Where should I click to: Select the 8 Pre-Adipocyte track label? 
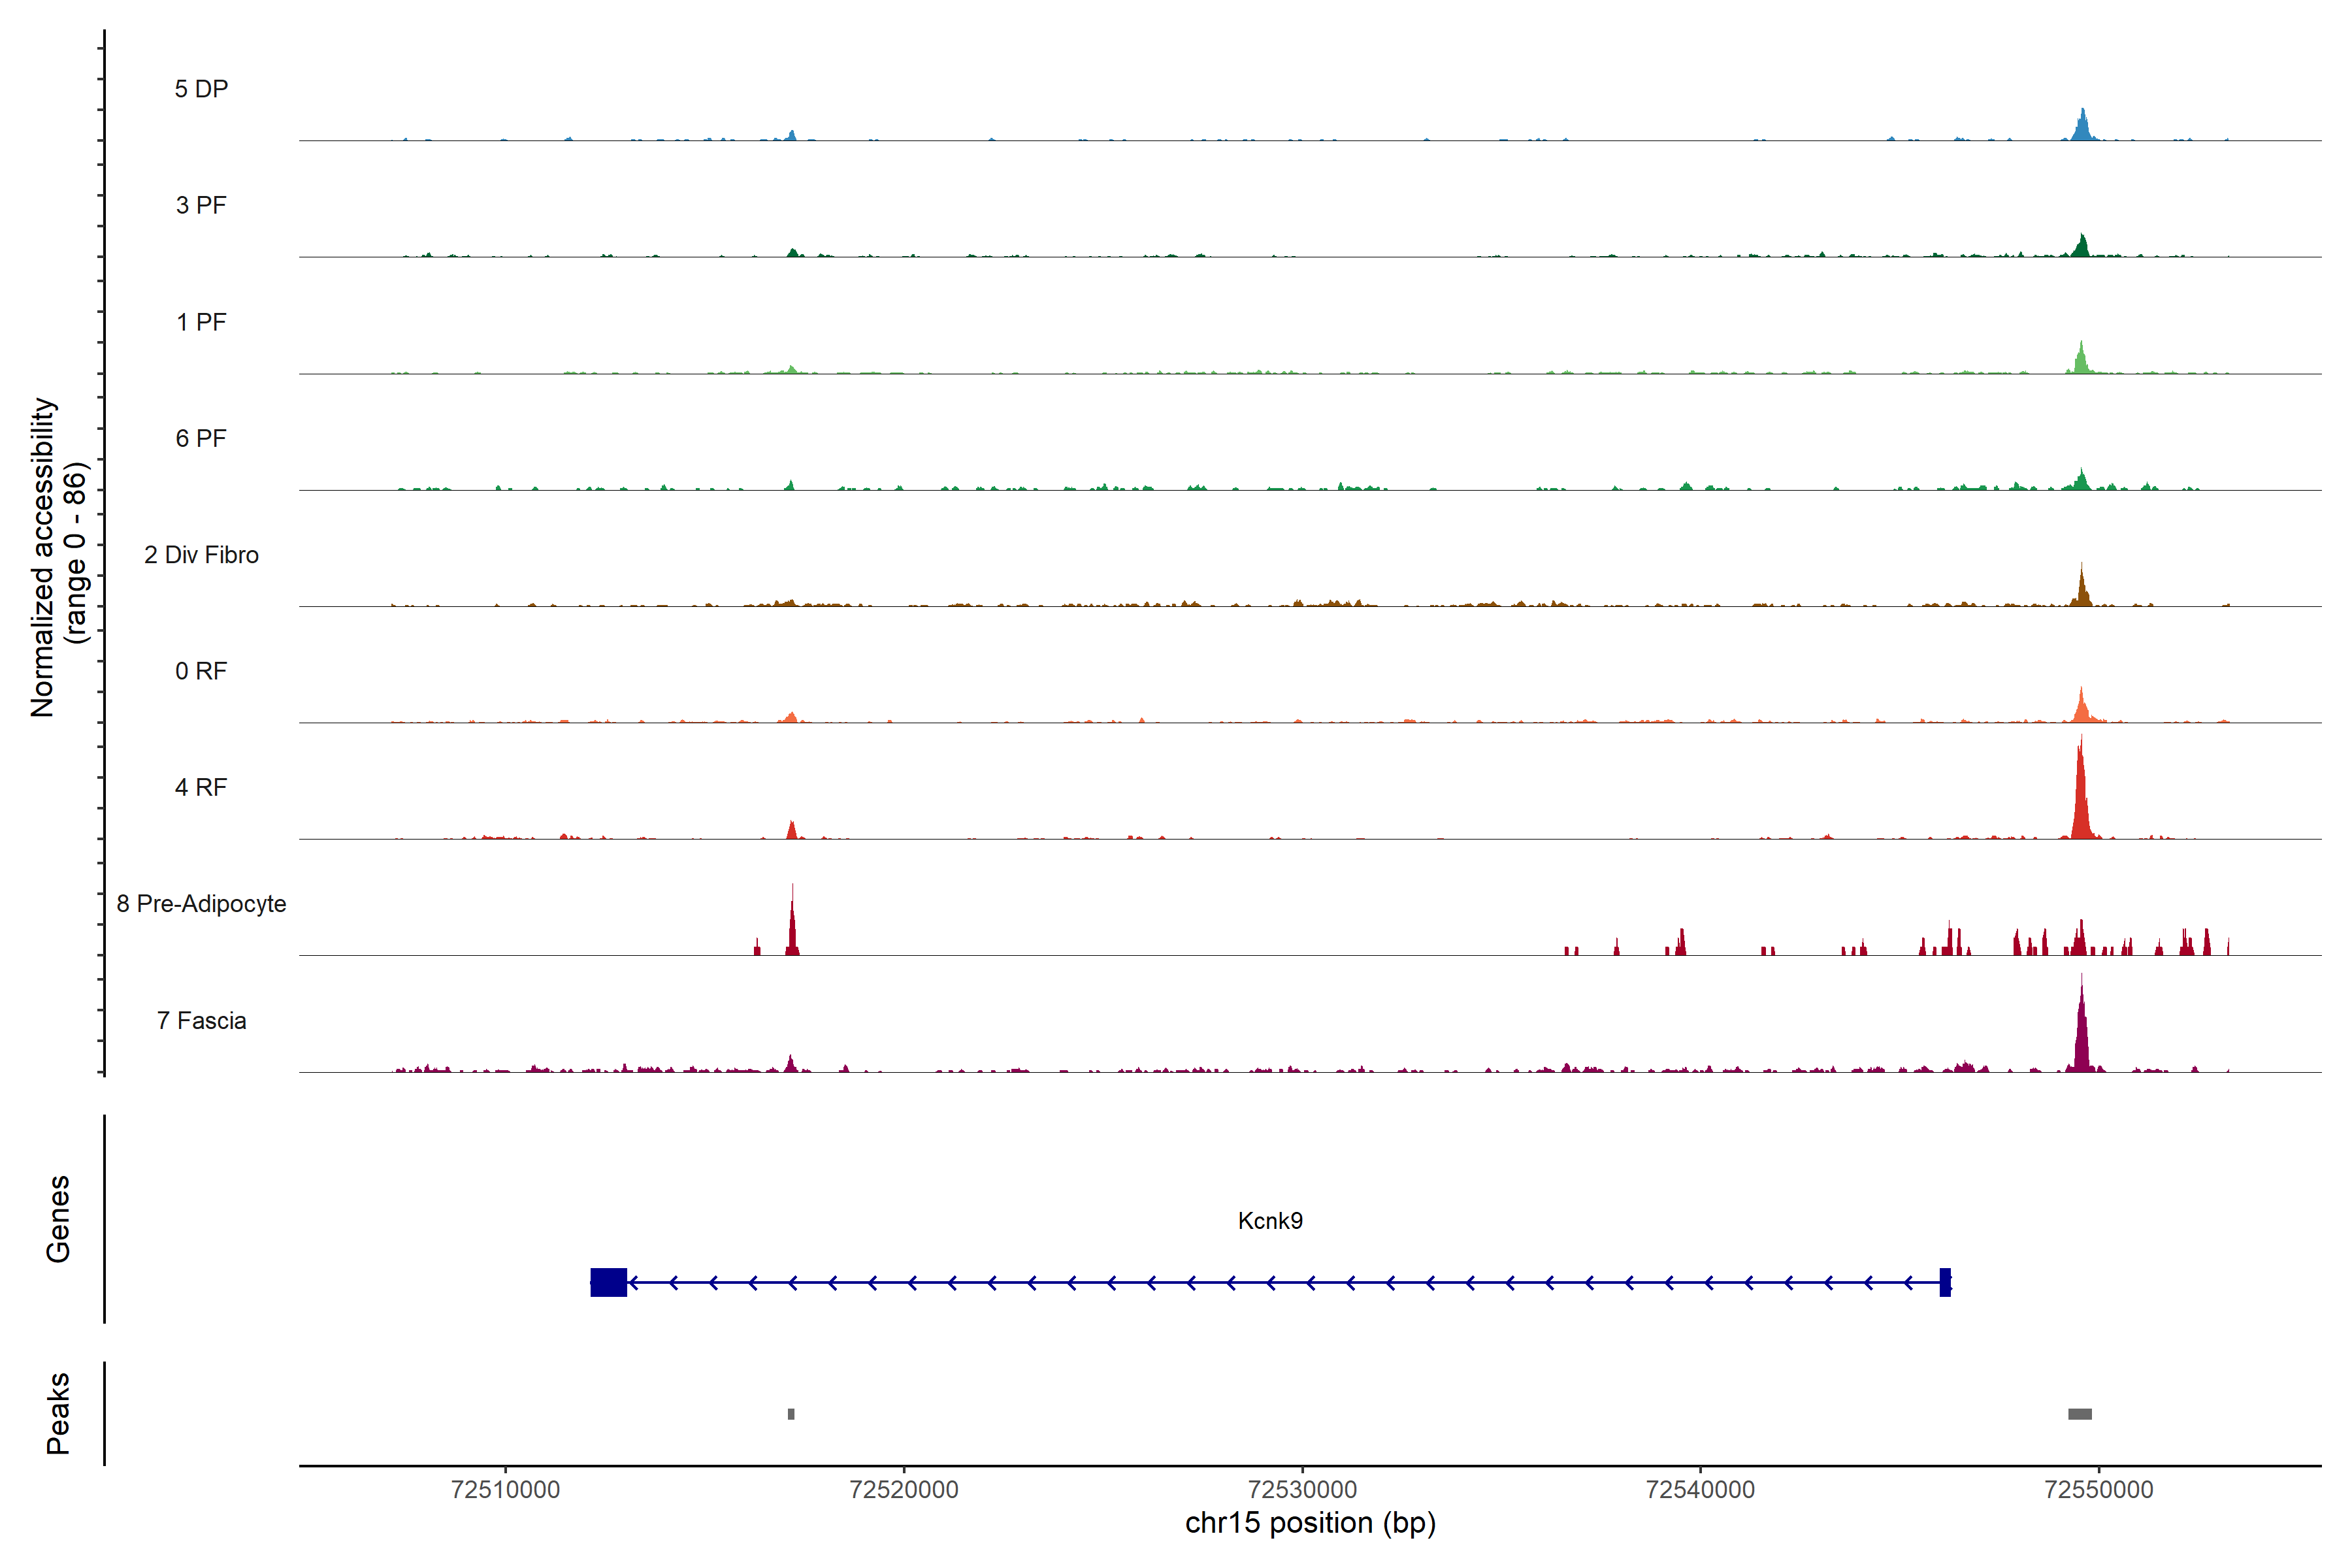pos(201,904)
